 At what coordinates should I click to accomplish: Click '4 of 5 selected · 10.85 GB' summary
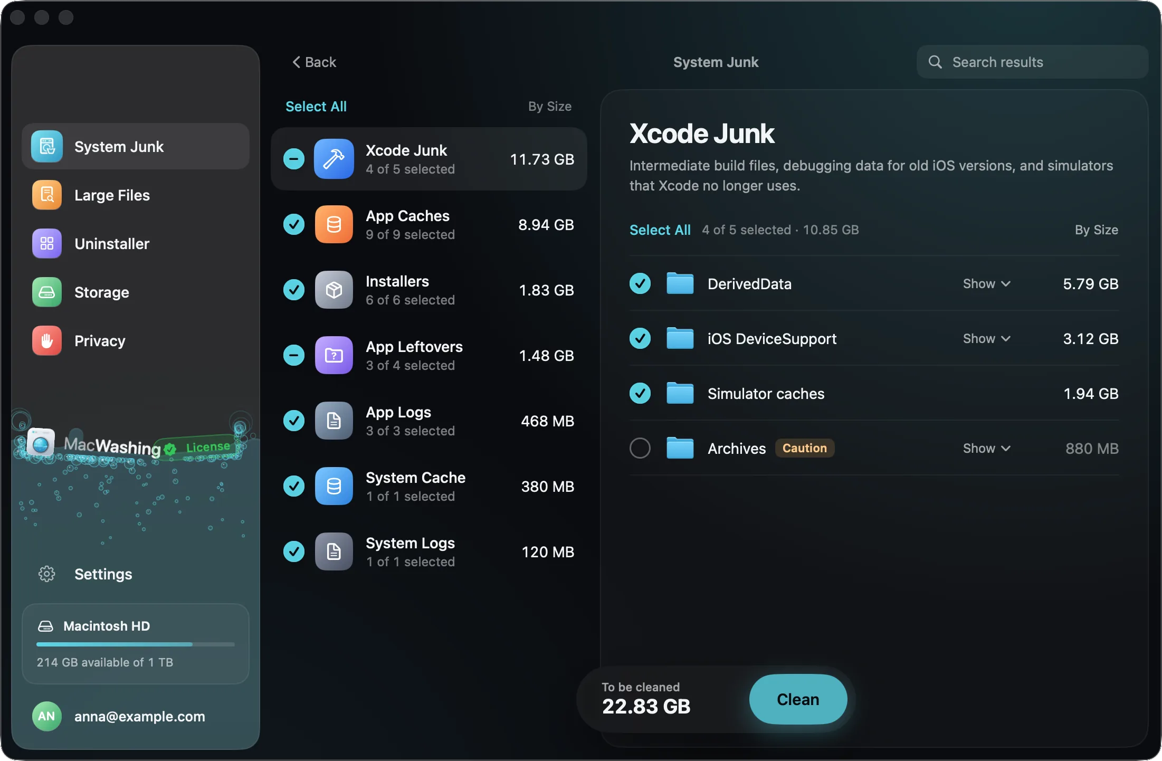(x=780, y=230)
